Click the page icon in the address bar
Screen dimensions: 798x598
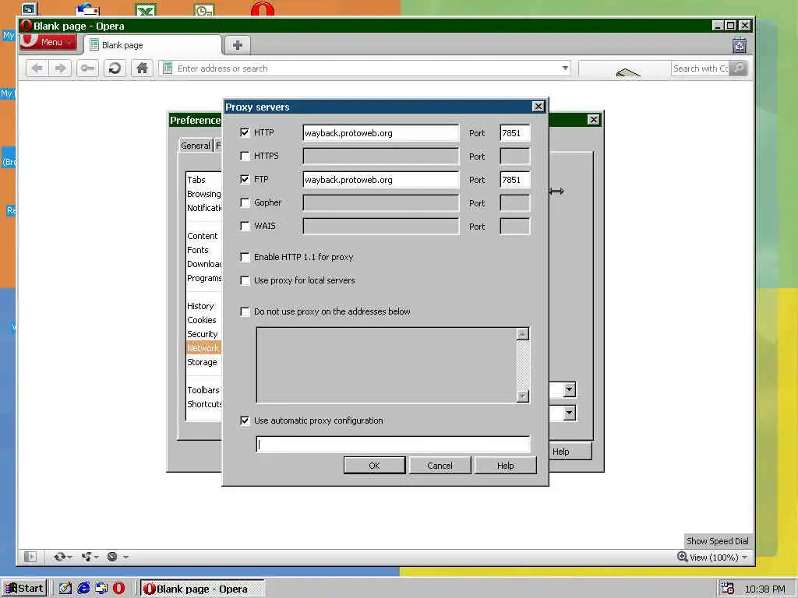[x=168, y=69]
